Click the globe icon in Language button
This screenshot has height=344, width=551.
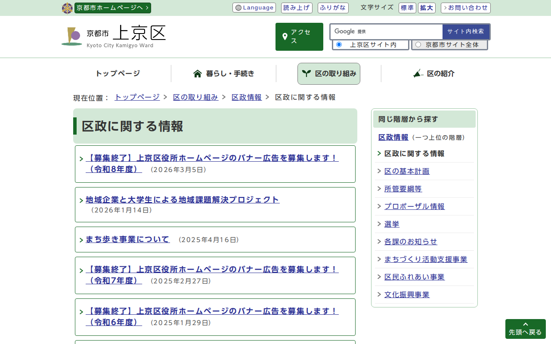coord(238,8)
